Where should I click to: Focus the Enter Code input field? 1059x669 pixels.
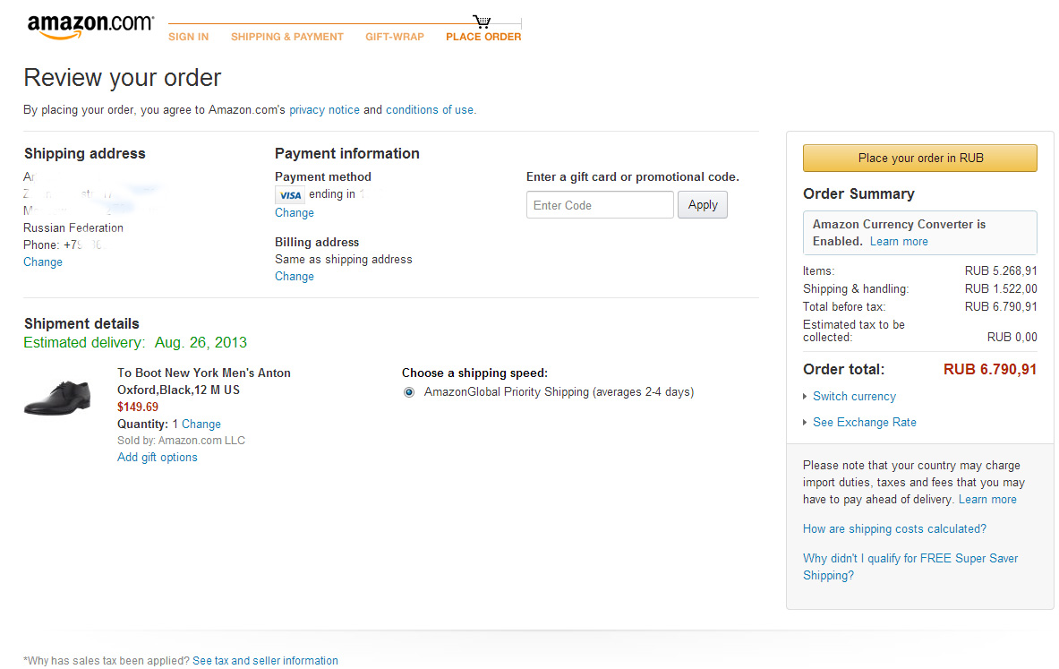point(599,205)
